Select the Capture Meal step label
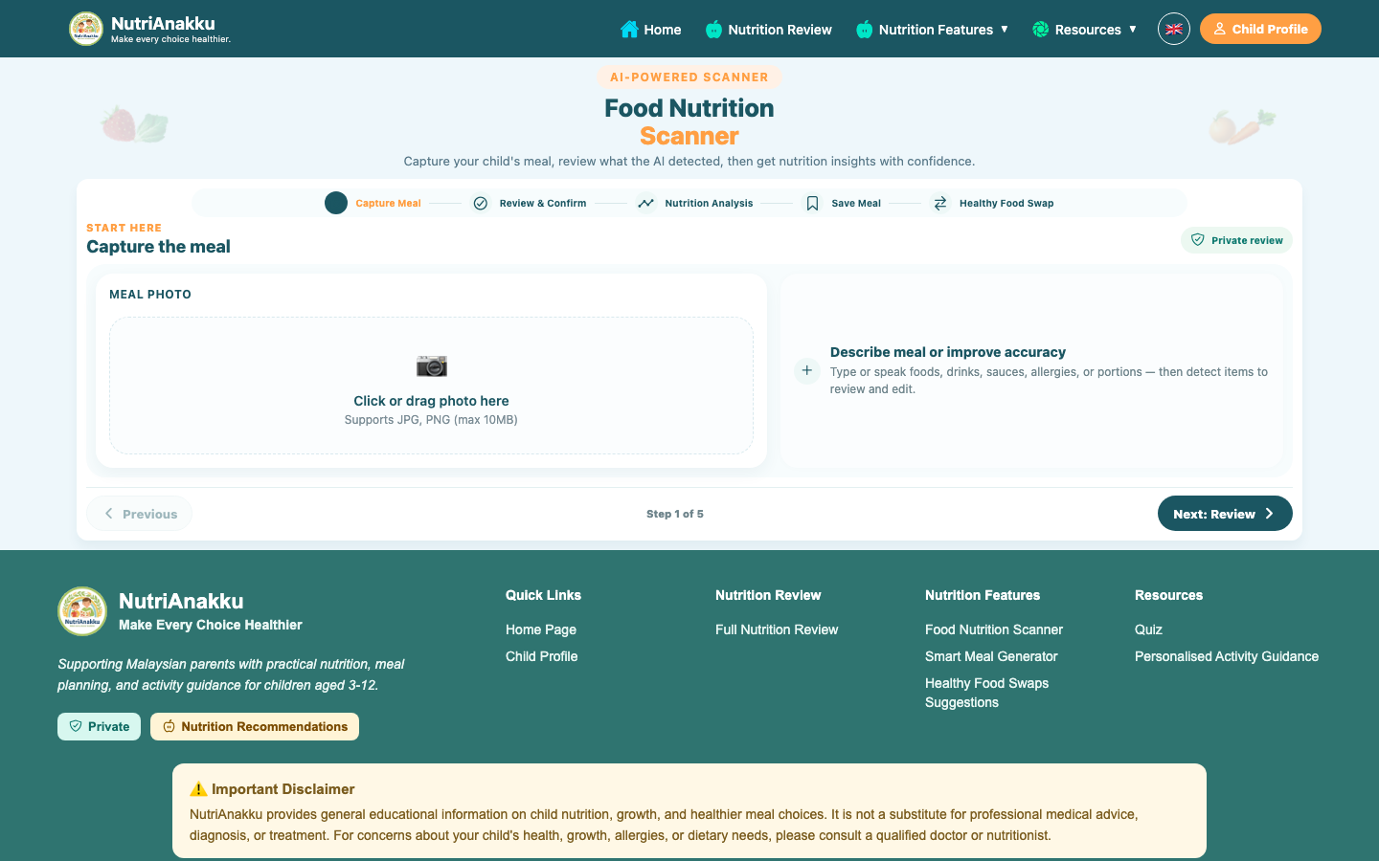The width and height of the screenshot is (1379, 861). pos(388,203)
